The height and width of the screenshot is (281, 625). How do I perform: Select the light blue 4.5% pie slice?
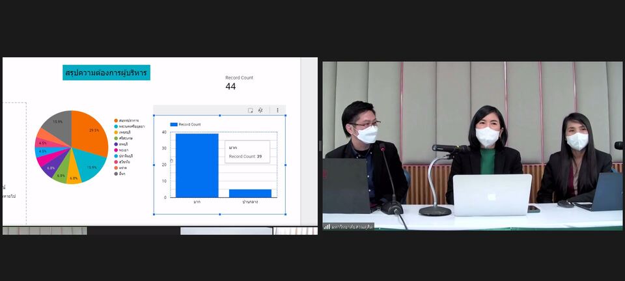pos(45,152)
